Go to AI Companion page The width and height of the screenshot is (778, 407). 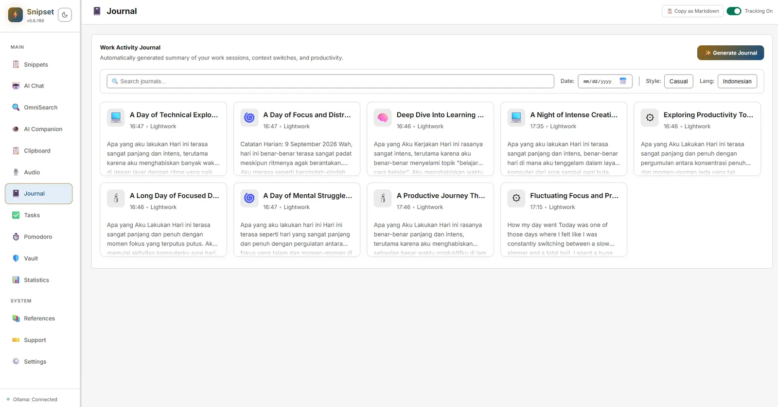(x=39, y=129)
